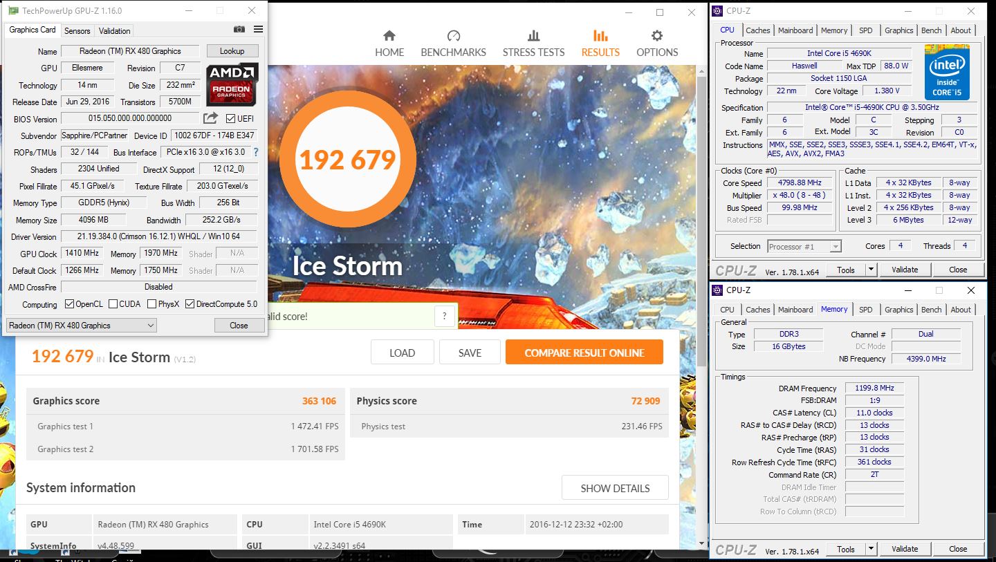Click the Graphics test 1 row

pos(186,427)
